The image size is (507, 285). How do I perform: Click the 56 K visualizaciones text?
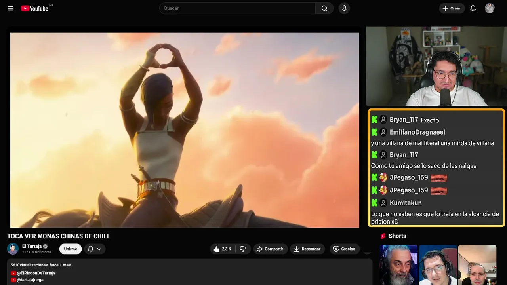pyautogui.click(x=29, y=265)
